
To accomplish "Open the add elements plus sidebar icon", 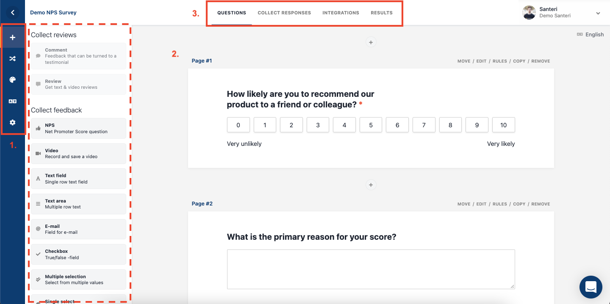I will tap(12, 38).
